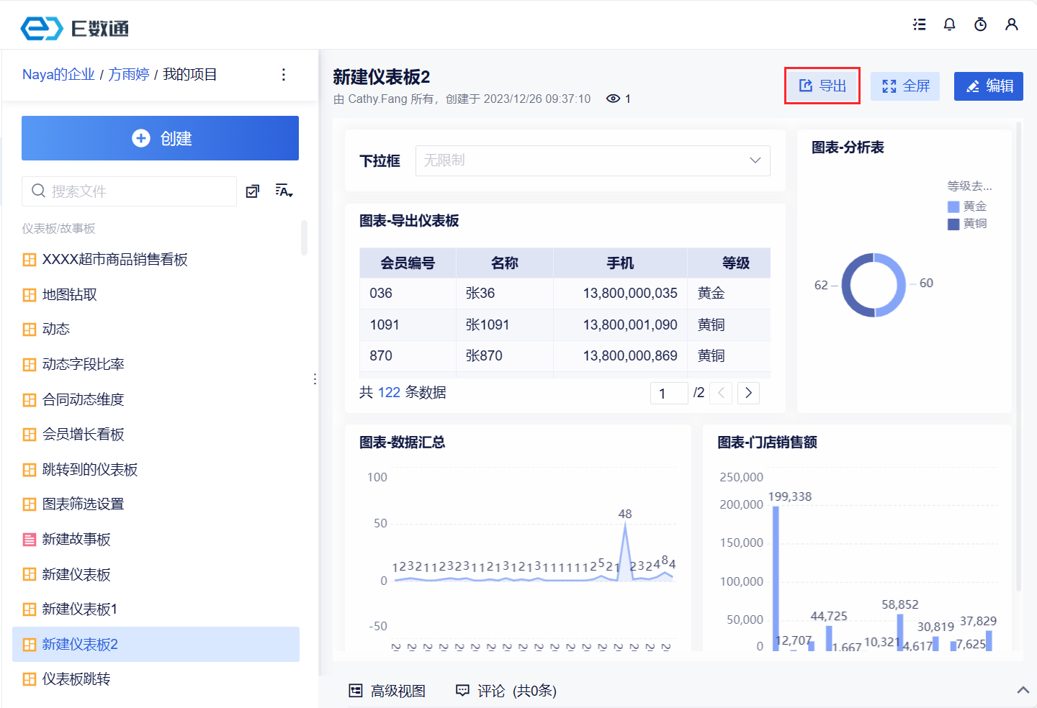Image resolution: width=1037 pixels, height=708 pixels.
Task: Sort by 等级 column header
Action: pyautogui.click(x=729, y=263)
